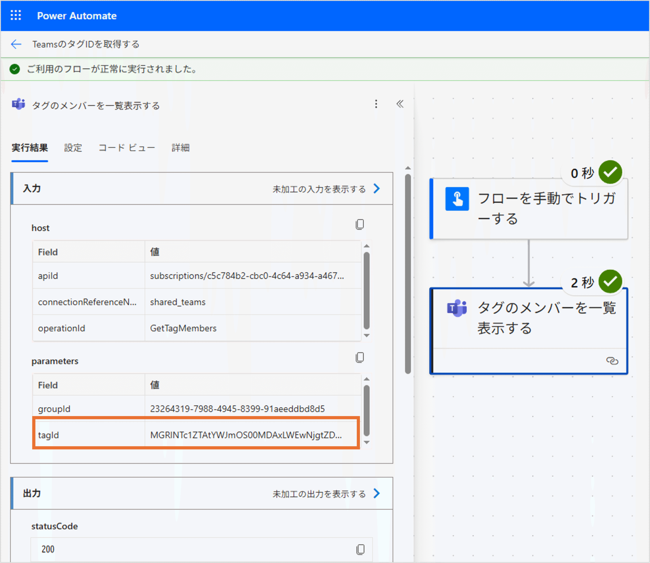Open the 詳細 tab
This screenshot has height=563, width=650.
pos(180,148)
